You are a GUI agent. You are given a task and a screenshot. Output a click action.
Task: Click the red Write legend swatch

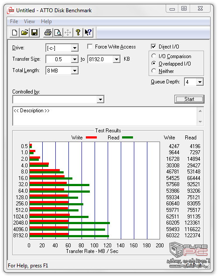[x=91, y=138]
